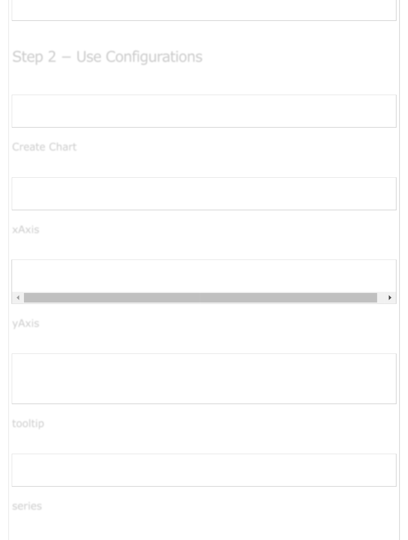Click the code box below tooltip
Viewport: 408px width, 540px height.
[x=204, y=470]
